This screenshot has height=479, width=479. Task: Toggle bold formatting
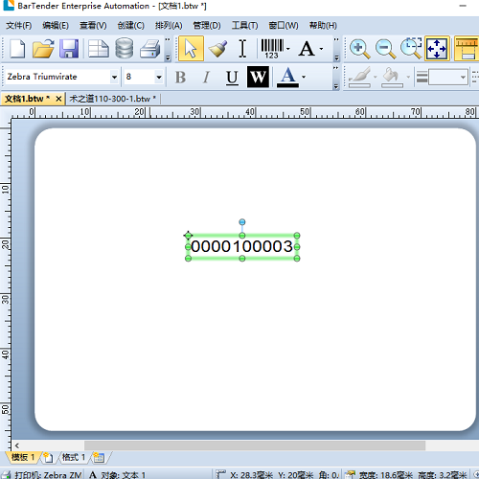click(180, 77)
